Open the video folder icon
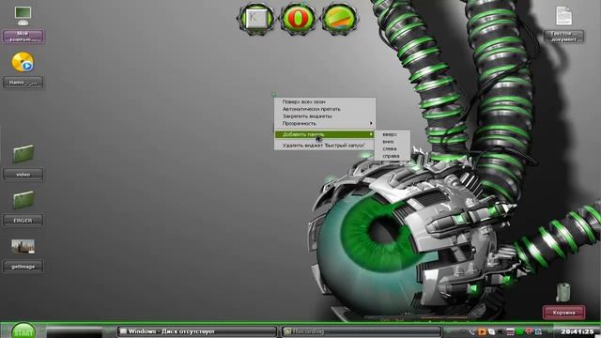The height and width of the screenshot is (338, 601). point(23,154)
